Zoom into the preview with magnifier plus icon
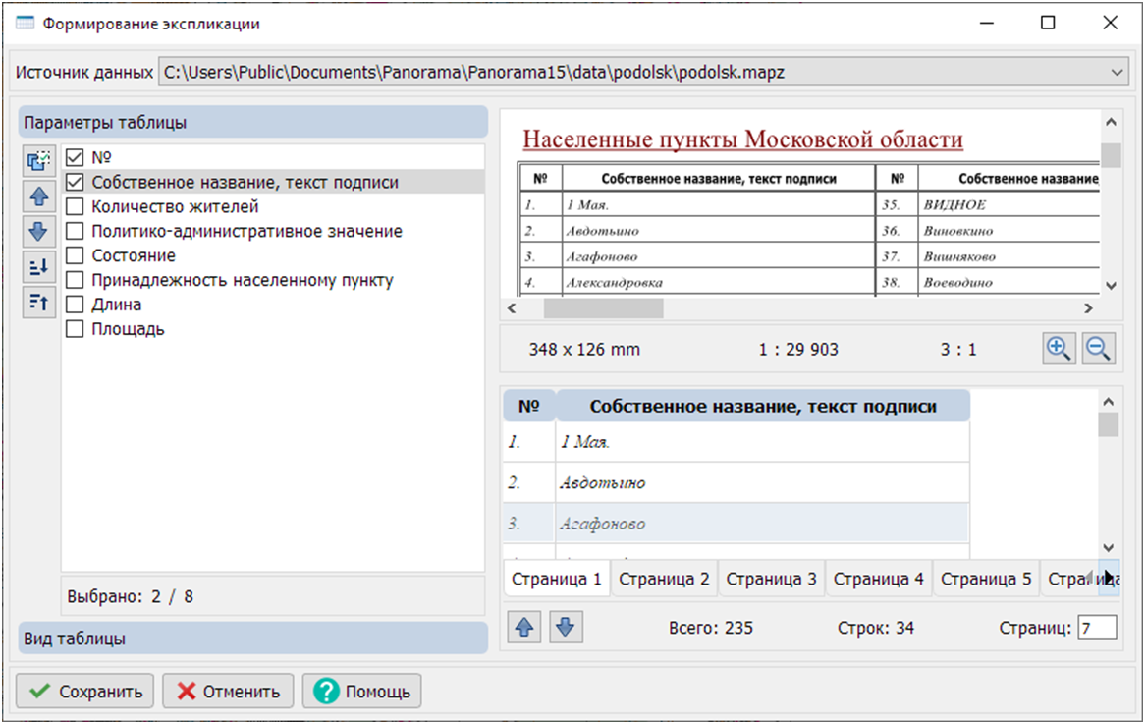Screen dimensions: 1145x724 (x=1059, y=349)
